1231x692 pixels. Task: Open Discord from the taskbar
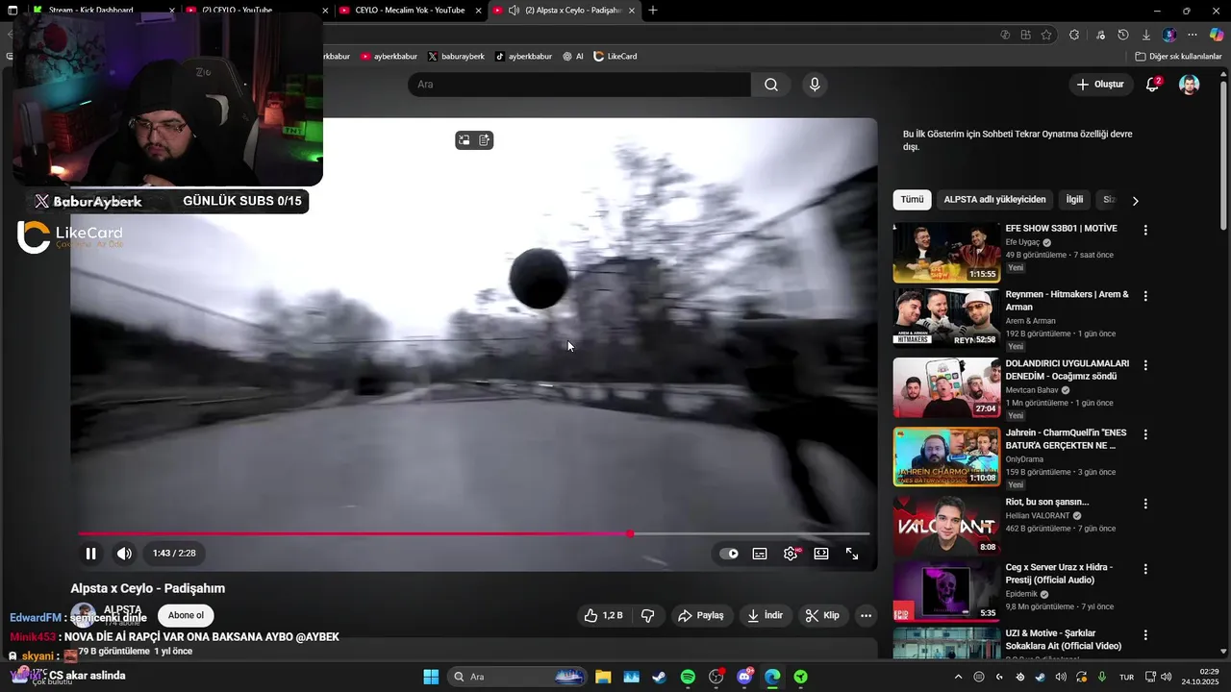(x=744, y=677)
